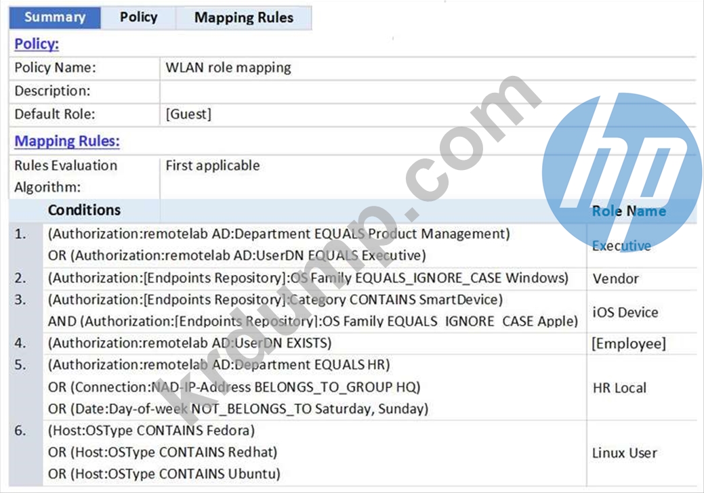704x493 pixels.
Task: Click rule number '4.' in the rules table
Action: click(20, 343)
